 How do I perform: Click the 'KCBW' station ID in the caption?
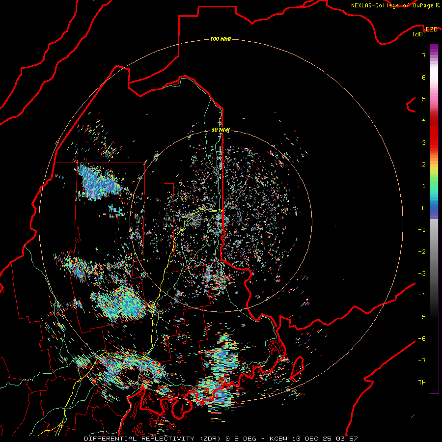pyautogui.click(x=279, y=439)
